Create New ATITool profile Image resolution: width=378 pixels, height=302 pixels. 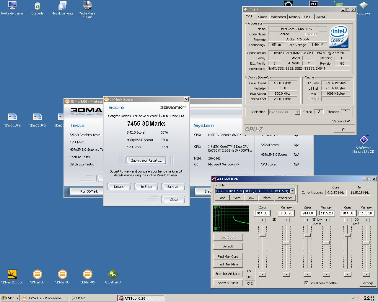[x=251, y=198]
